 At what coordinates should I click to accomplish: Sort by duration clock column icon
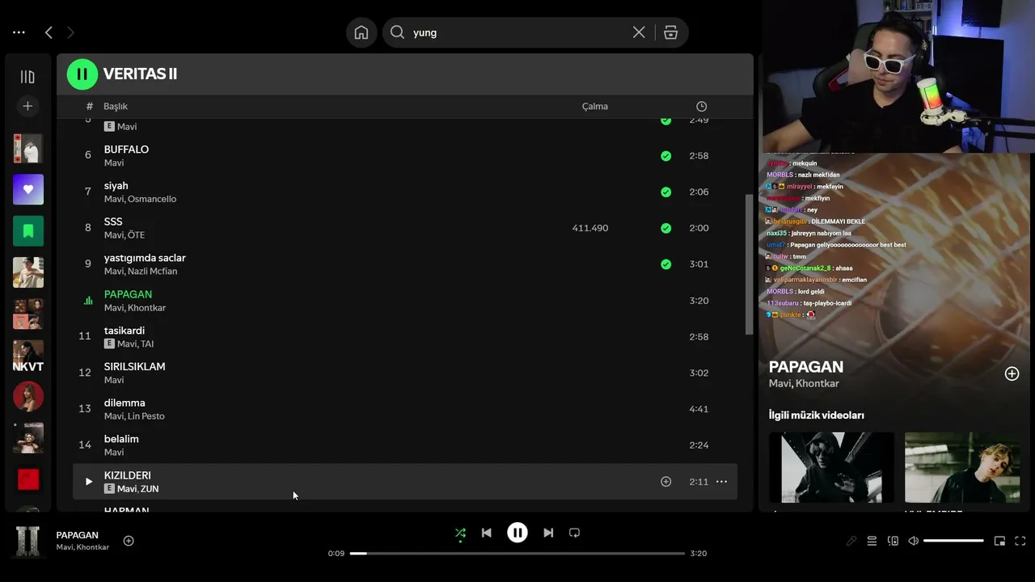click(701, 107)
